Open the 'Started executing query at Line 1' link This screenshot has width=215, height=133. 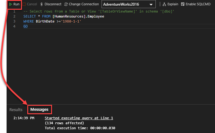79,118
